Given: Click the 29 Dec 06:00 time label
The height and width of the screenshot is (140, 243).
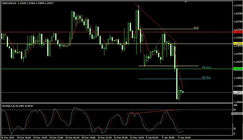Looking at the screenshot, I should (24, 138).
